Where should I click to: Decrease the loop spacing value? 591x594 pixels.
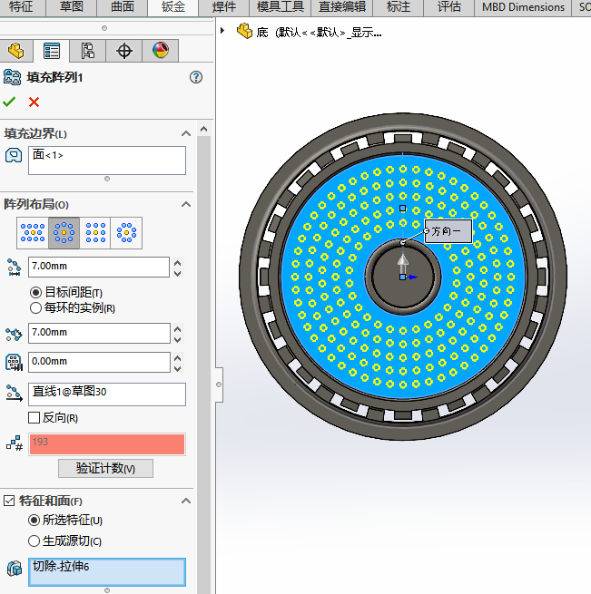pyautogui.click(x=178, y=273)
